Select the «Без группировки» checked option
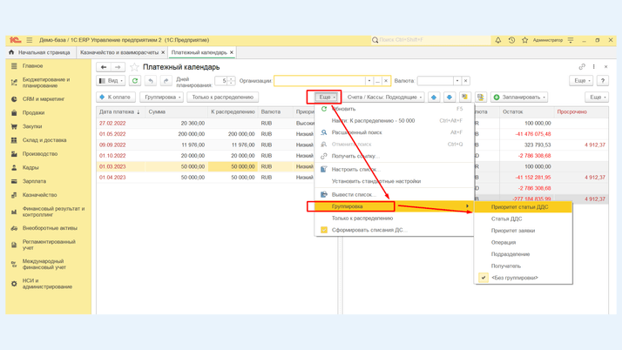622x350 pixels. tap(514, 278)
